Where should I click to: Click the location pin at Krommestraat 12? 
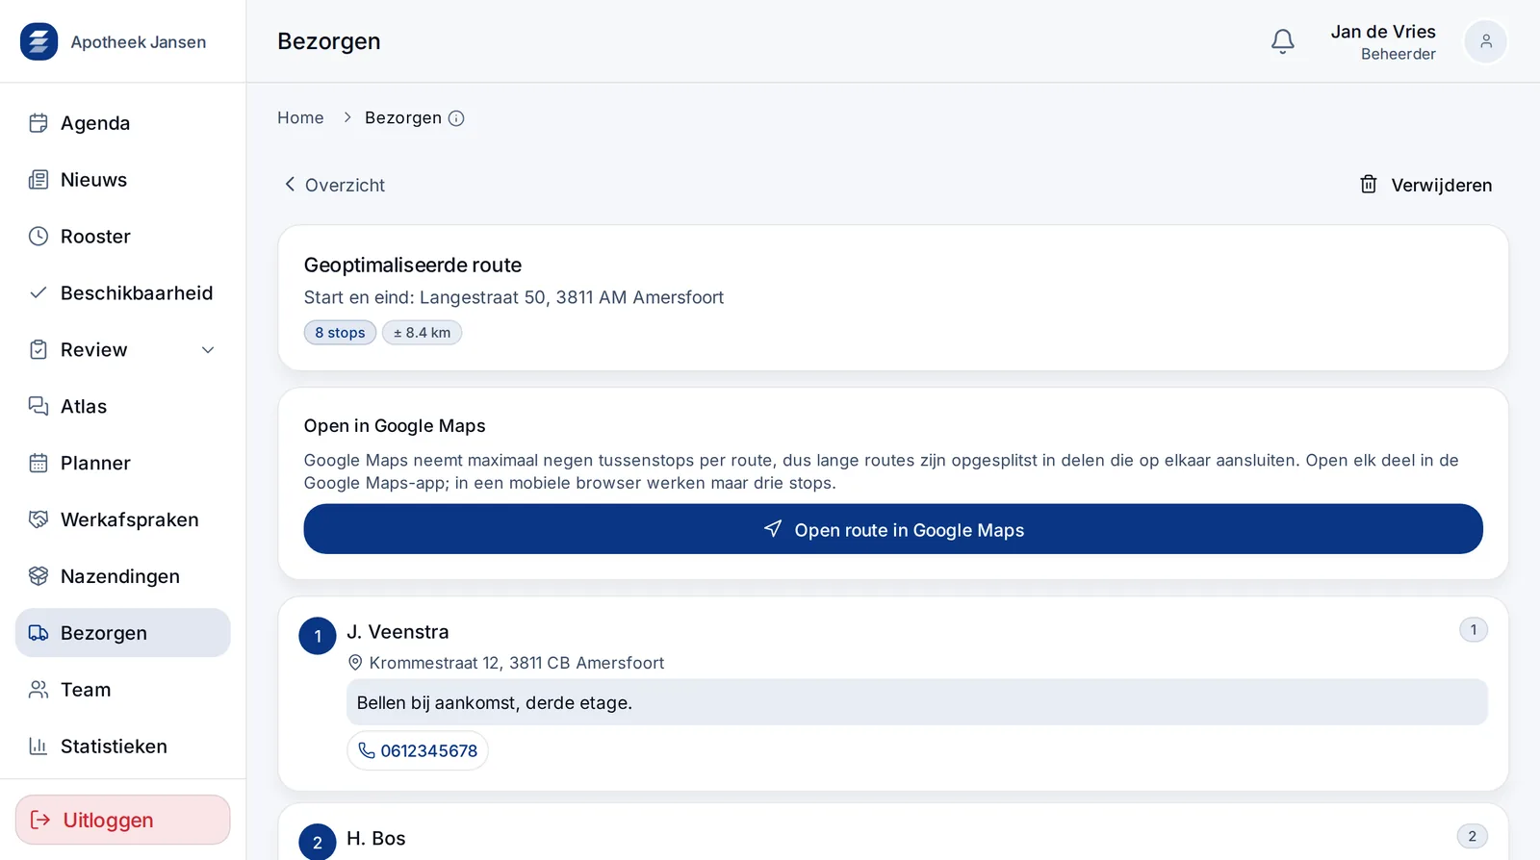[x=355, y=663]
